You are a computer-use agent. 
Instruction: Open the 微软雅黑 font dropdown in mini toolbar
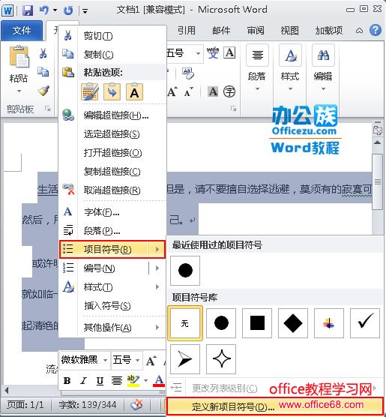coord(105,360)
